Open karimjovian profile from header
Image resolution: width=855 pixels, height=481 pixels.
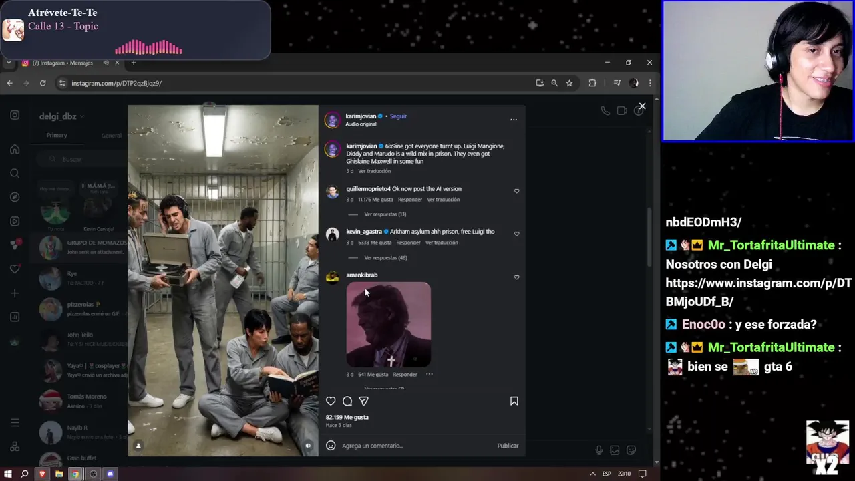click(361, 116)
